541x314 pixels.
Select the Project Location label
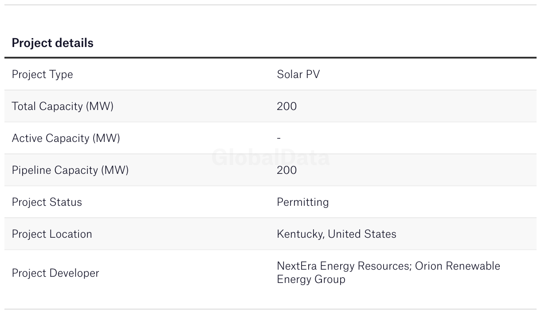(x=52, y=234)
